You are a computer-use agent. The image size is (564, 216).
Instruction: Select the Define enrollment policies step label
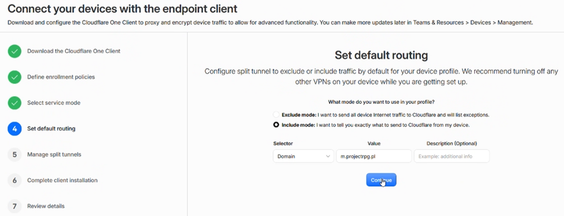[x=61, y=77]
